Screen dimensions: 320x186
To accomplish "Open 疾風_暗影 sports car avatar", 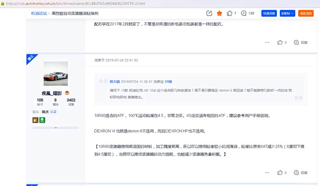I will [x=55, y=73].
